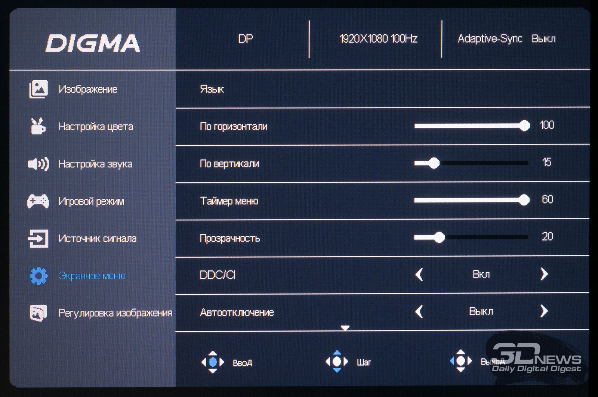Click the value 20 for Прозрачность
The height and width of the screenshot is (397, 598).
point(548,236)
